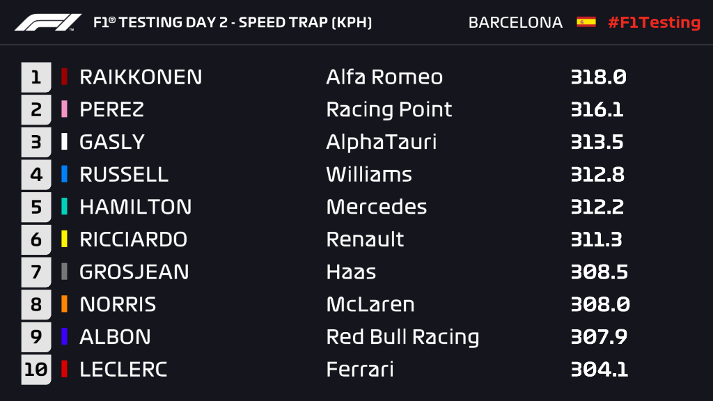
Task: Select the 318.0 top speed value
Action: [x=598, y=77]
